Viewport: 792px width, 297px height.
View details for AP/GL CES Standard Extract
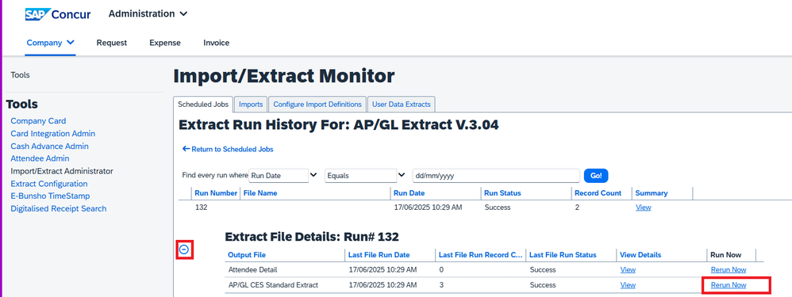click(628, 285)
